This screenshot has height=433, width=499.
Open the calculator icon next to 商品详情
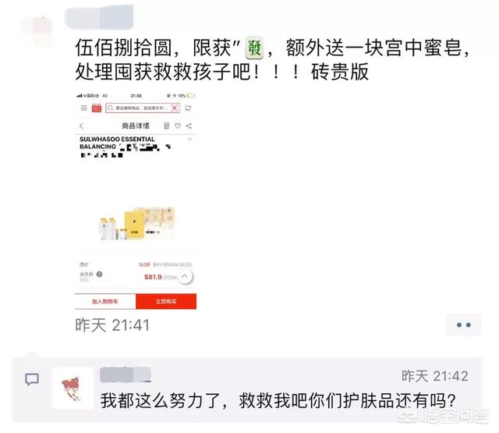[x=166, y=126]
